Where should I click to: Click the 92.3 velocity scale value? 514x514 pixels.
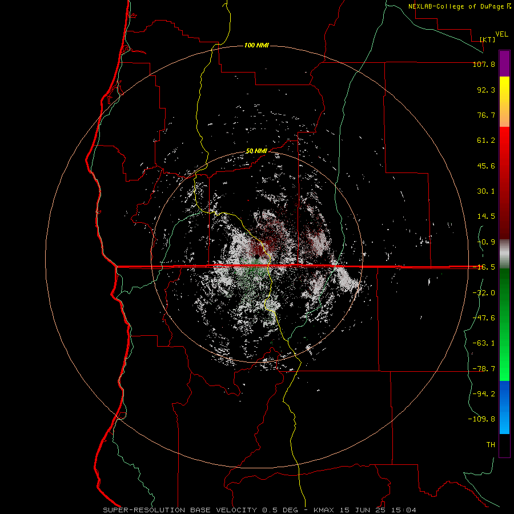click(x=486, y=90)
